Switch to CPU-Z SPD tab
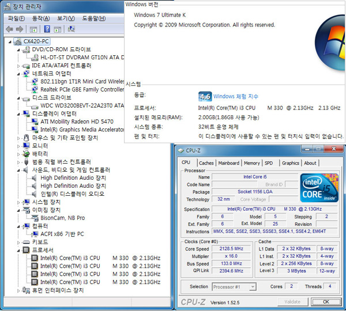Viewport: 346px width, 311px height. click(x=269, y=163)
